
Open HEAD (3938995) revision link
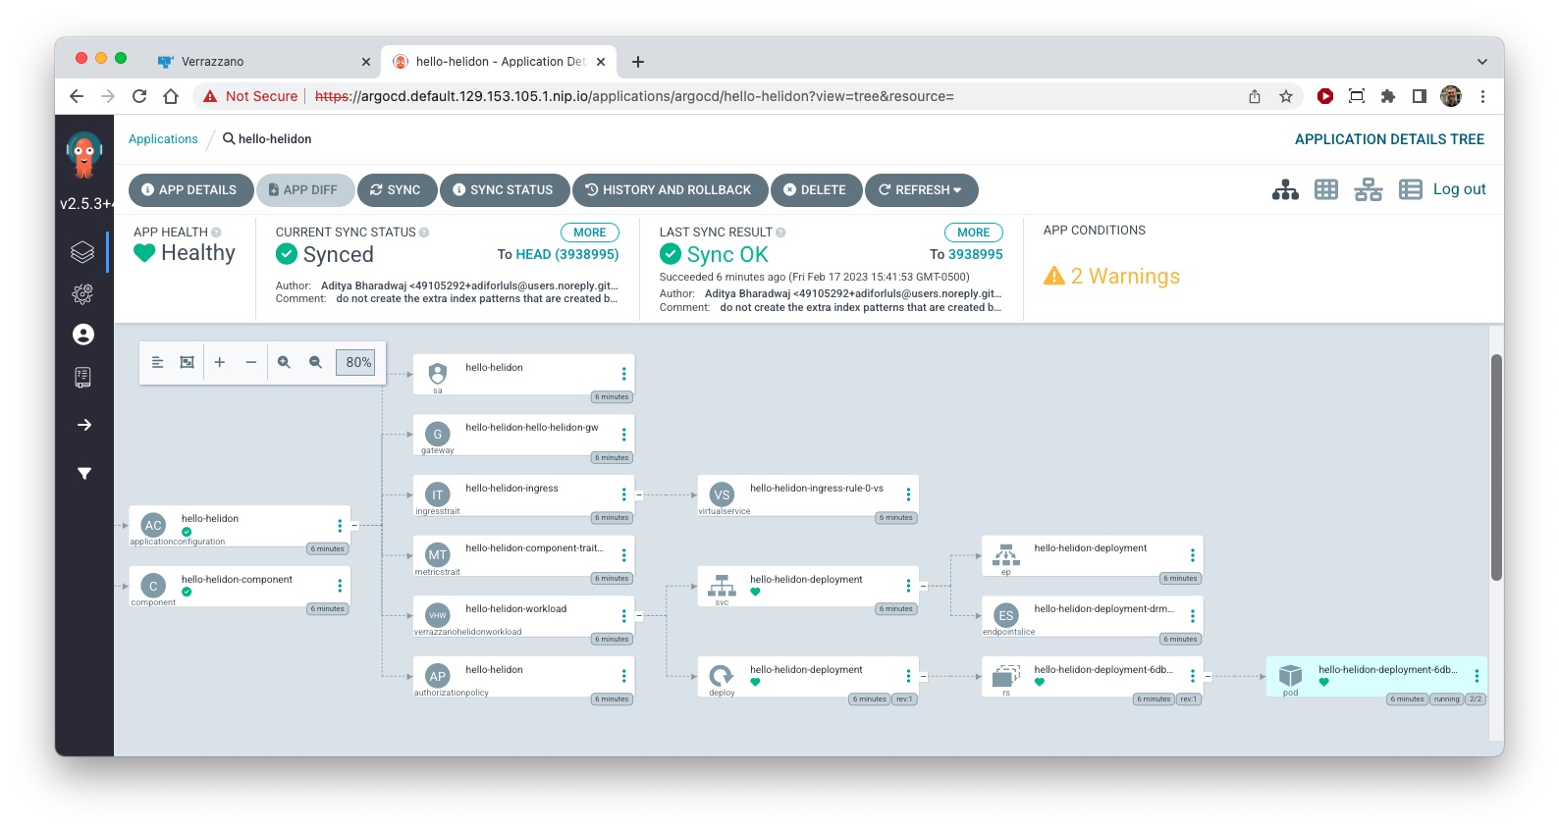pyautogui.click(x=567, y=254)
